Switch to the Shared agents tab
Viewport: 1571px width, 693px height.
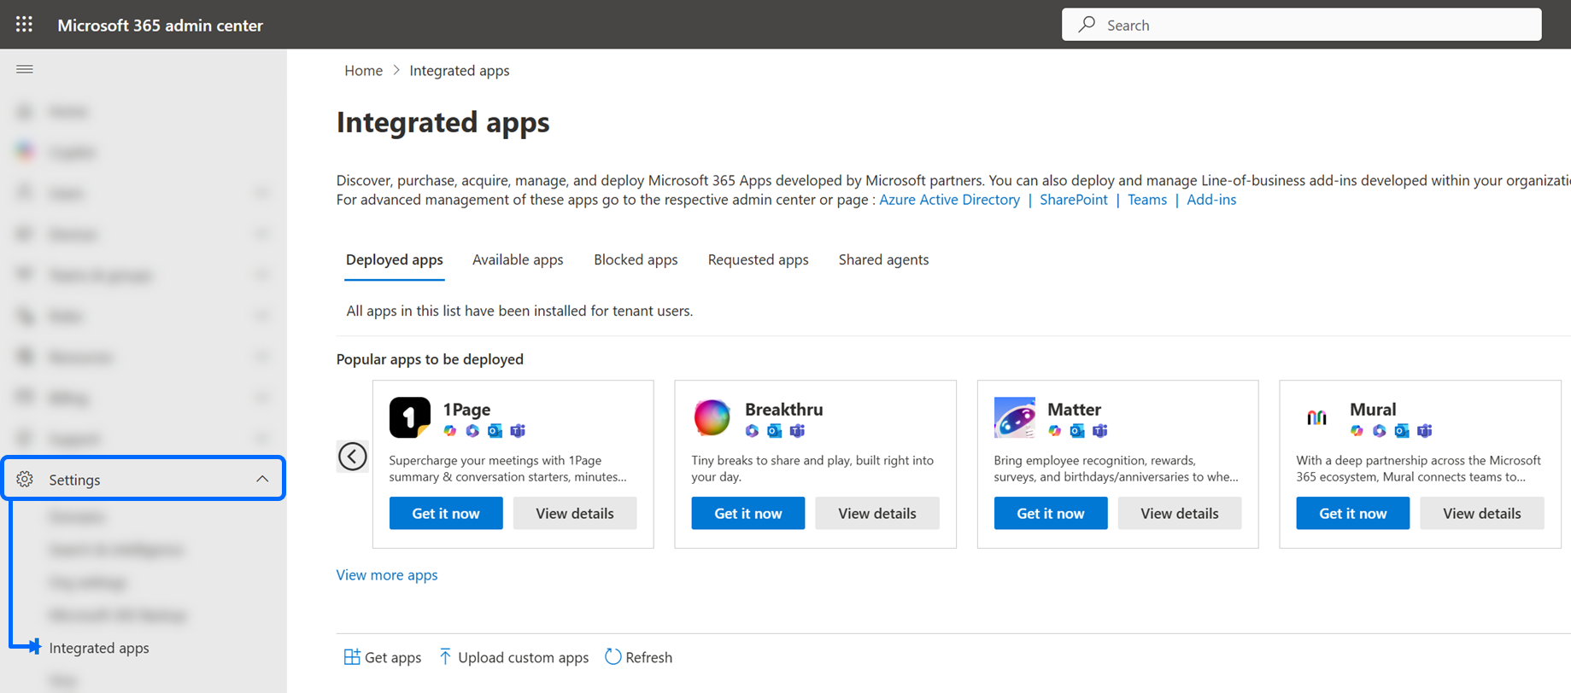point(883,259)
